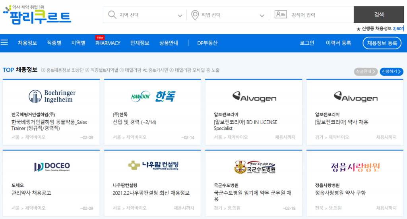Click the company name (주)한독
Image resolution: width=407 pixels, height=219 pixels.
pyautogui.click(x=120, y=114)
